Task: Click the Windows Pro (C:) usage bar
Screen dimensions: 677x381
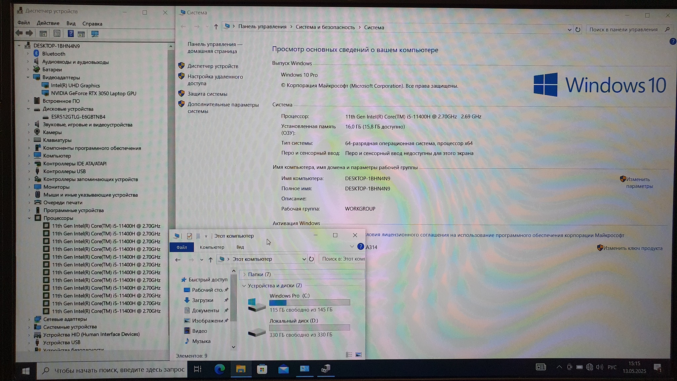Action: [x=309, y=302]
